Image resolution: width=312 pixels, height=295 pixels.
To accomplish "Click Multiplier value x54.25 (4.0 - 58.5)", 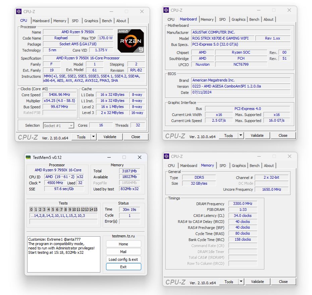I will pos(60,101).
